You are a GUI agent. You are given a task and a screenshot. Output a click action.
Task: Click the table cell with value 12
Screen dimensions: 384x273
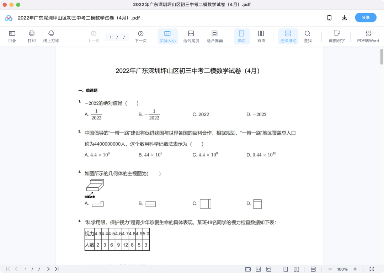[126, 245]
